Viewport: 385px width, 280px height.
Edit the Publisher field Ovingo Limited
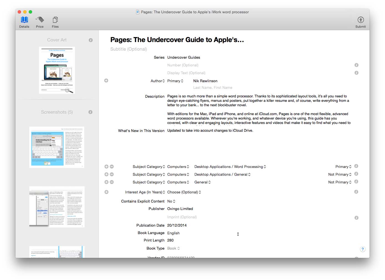(x=180, y=209)
